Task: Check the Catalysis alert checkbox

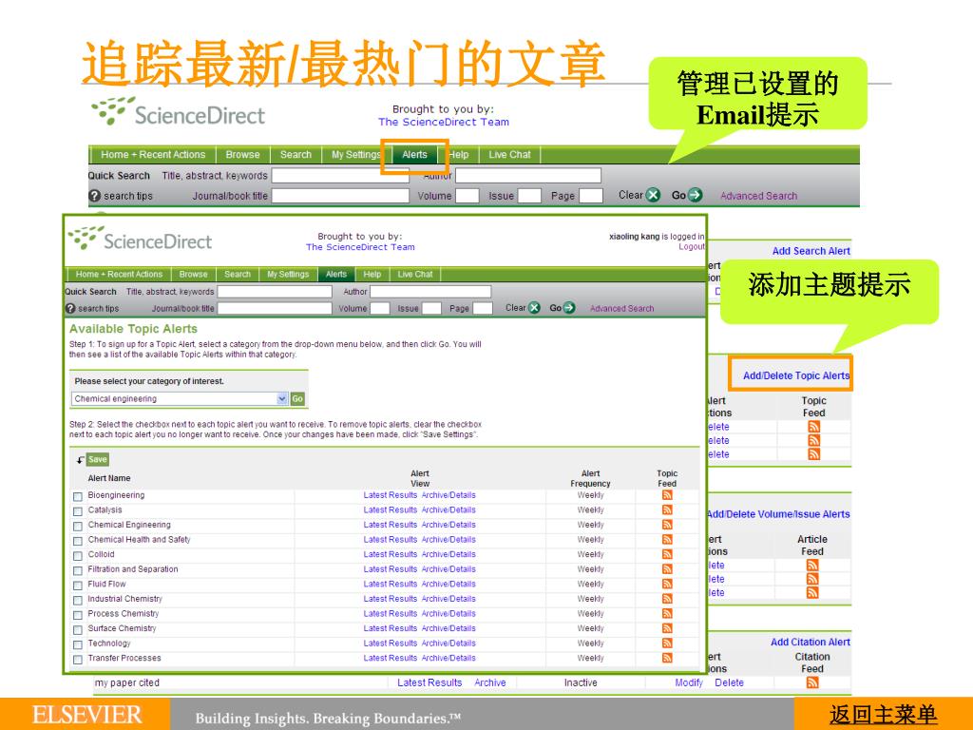Action: pyautogui.click(x=78, y=511)
